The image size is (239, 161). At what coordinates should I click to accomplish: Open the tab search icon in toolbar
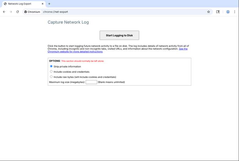pyautogui.click(x=218, y=12)
